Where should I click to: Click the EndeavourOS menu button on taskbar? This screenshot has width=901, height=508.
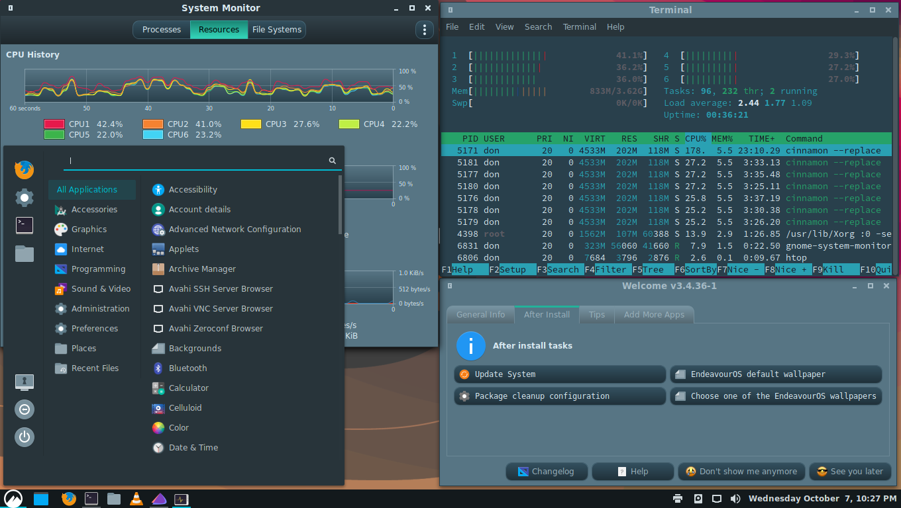13,499
